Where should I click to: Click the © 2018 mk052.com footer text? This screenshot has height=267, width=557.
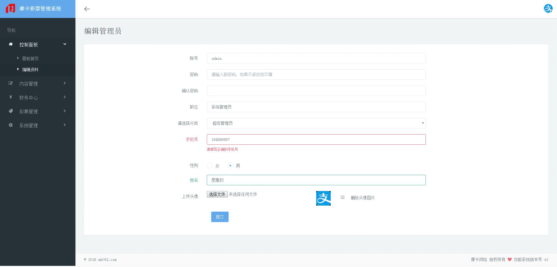pos(100,260)
